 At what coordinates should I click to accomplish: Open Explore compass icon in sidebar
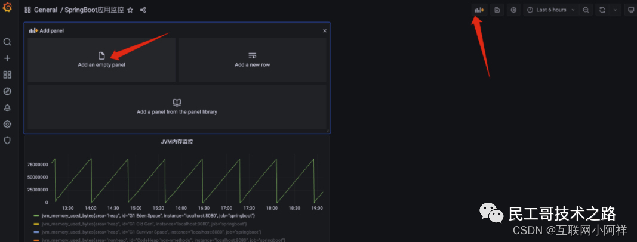click(x=7, y=91)
